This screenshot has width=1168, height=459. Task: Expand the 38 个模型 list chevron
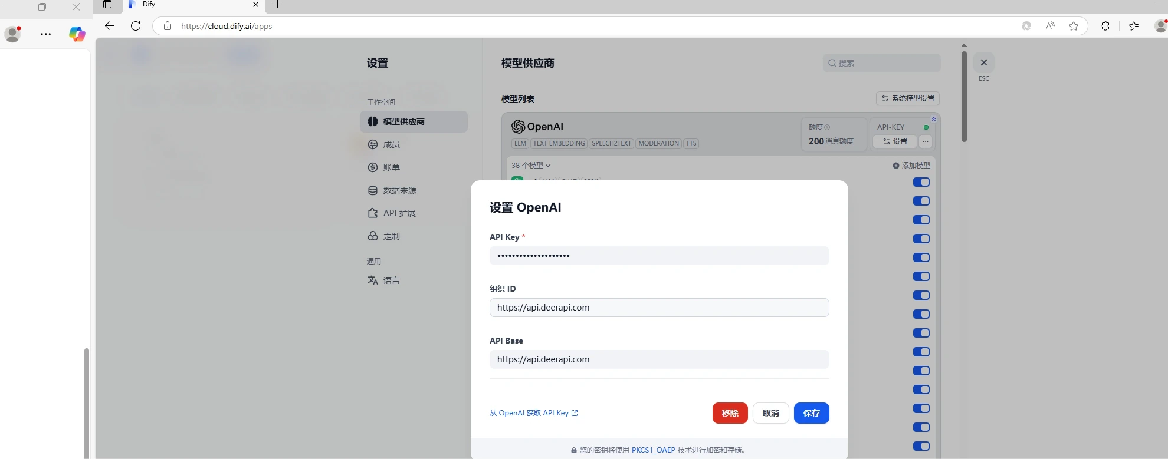point(548,166)
